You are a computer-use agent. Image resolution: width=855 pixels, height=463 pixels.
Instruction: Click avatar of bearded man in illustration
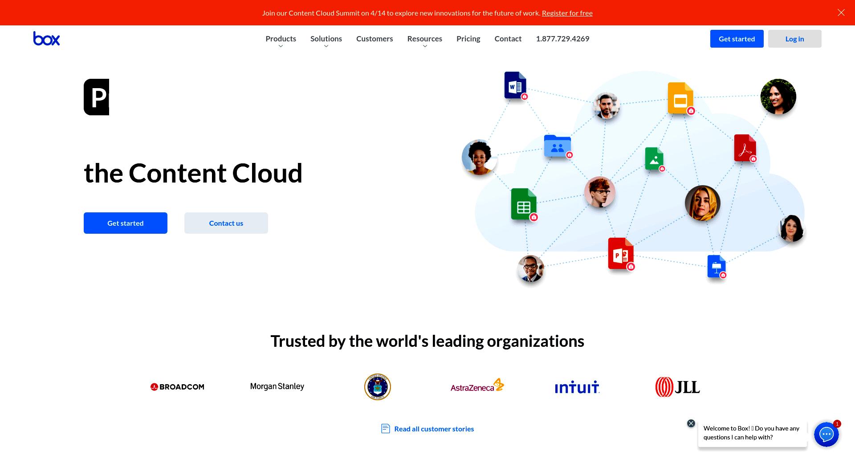point(606,106)
